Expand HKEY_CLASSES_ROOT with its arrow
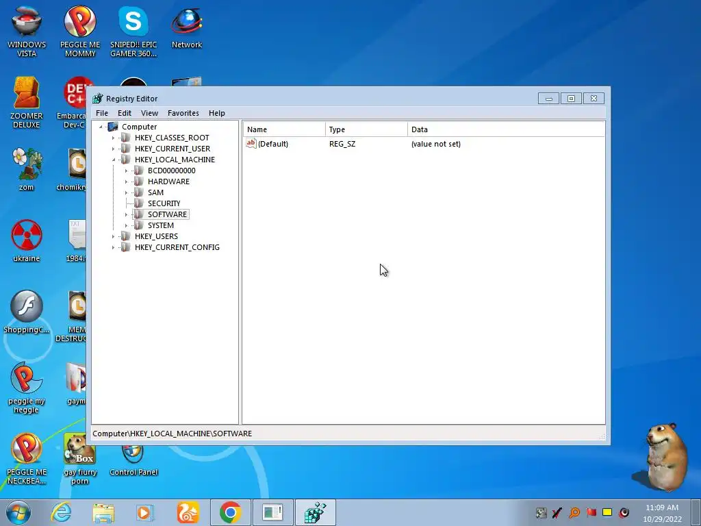The width and height of the screenshot is (701, 526). tap(113, 138)
